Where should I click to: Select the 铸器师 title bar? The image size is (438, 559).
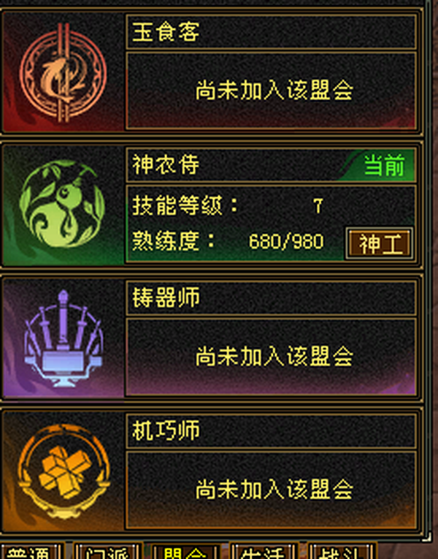(x=271, y=297)
